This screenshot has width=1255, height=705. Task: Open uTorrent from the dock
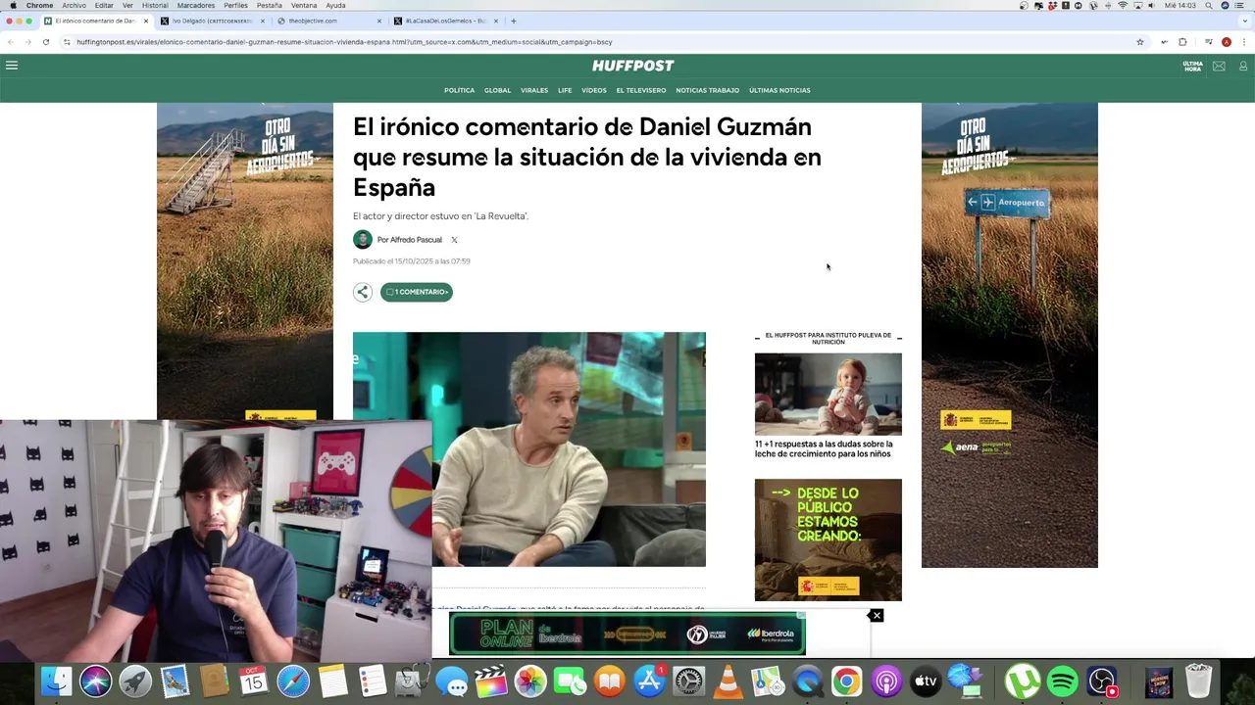[1023, 681]
